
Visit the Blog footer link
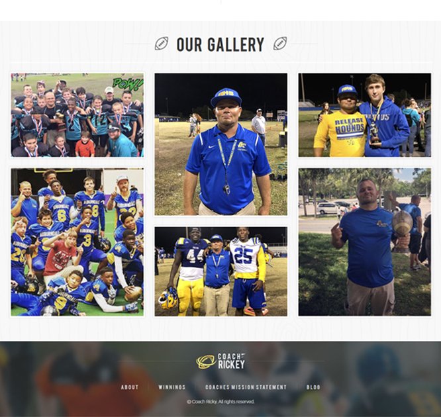pyautogui.click(x=313, y=387)
